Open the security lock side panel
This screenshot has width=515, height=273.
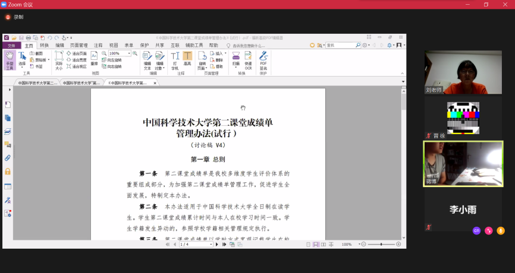click(8, 172)
